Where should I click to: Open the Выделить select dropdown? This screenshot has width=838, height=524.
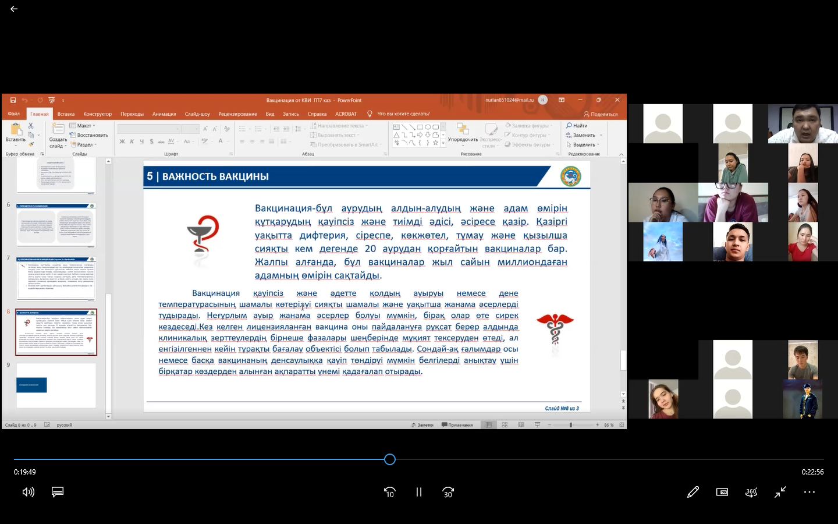pyautogui.click(x=583, y=144)
